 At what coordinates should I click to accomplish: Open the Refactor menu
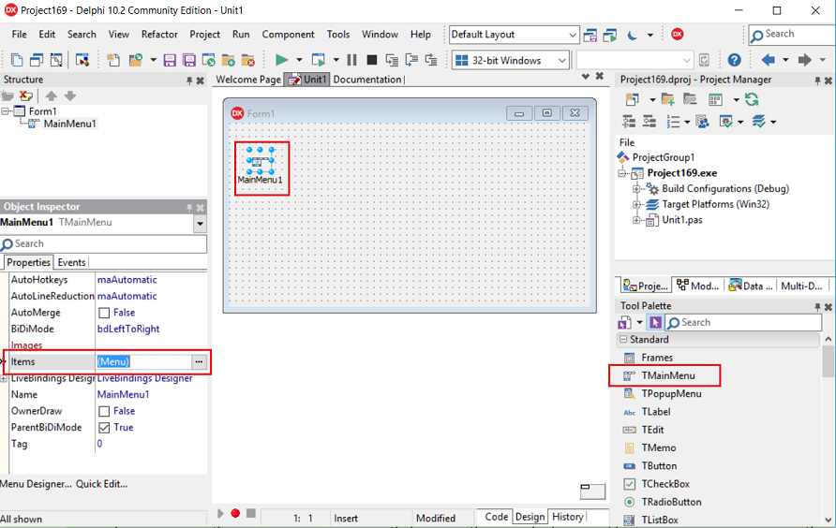point(159,34)
